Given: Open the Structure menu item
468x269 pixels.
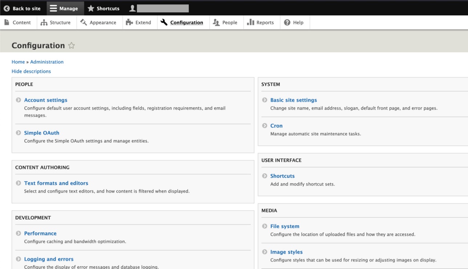Looking at the screenshot, I should 57,23.
